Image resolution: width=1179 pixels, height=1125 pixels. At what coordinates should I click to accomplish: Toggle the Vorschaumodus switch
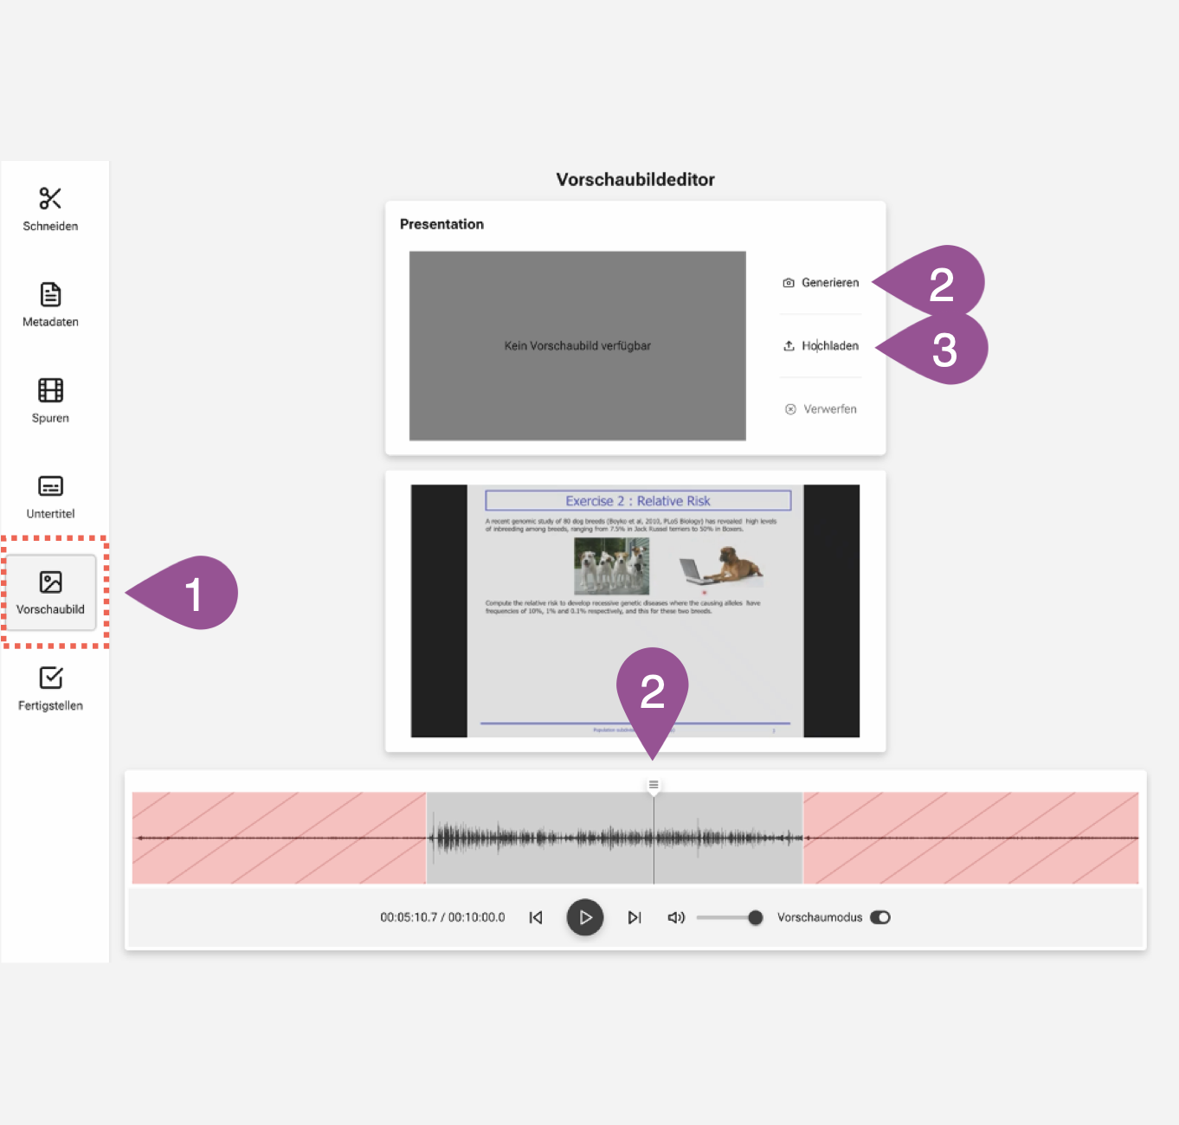(880, 917)
